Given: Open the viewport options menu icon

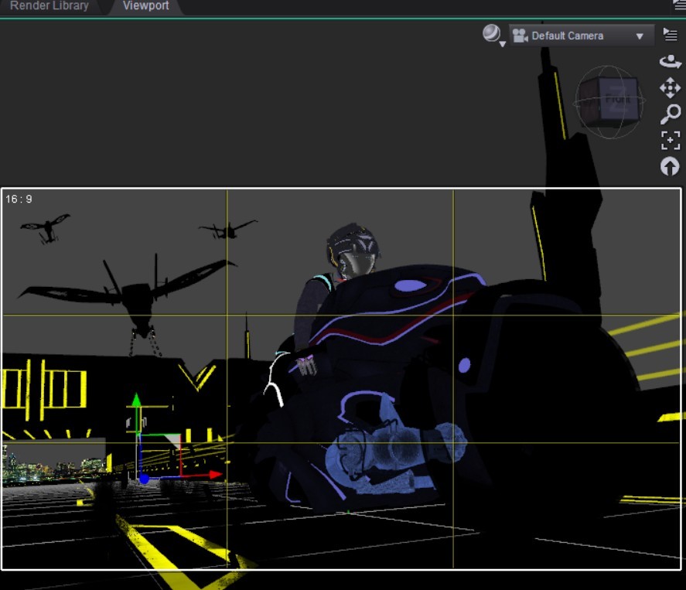Looking at the screenshot, I should click(671, 34).
